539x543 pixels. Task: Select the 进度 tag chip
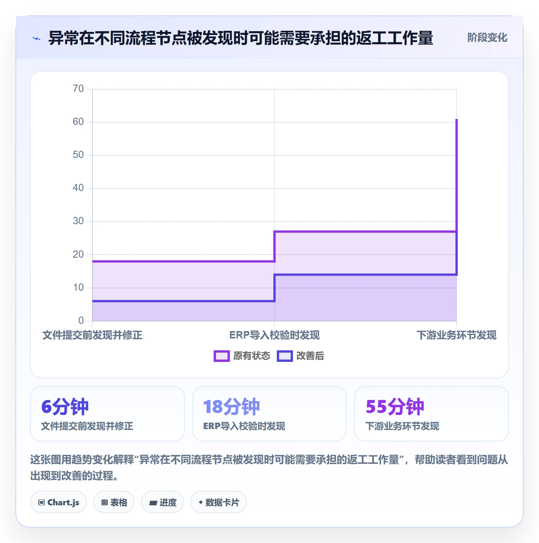click(x=162, y=502)
